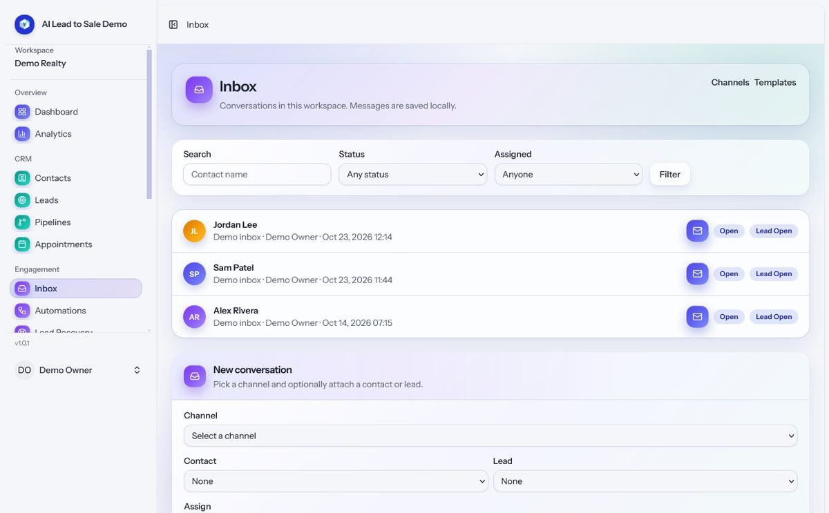Open the Status filter dropdown
The width and height of the screenshot is (829, 513).
coord(413,175)
